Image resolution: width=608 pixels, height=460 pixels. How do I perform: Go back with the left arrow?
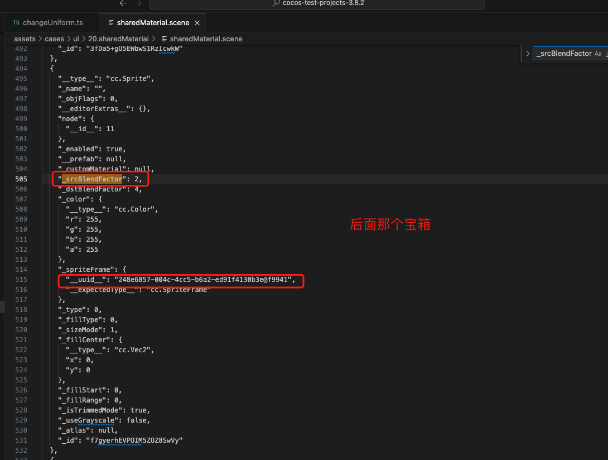123,3
